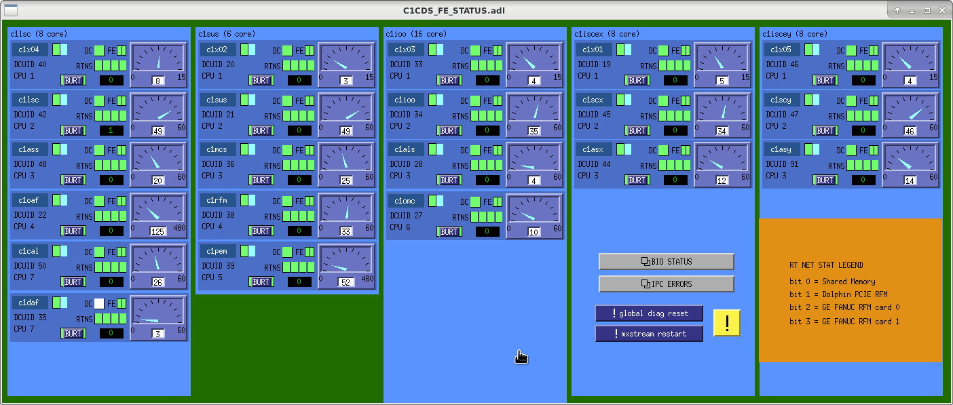
Task: Click the RTNS status bits for c1ioo
Action: 487,116
